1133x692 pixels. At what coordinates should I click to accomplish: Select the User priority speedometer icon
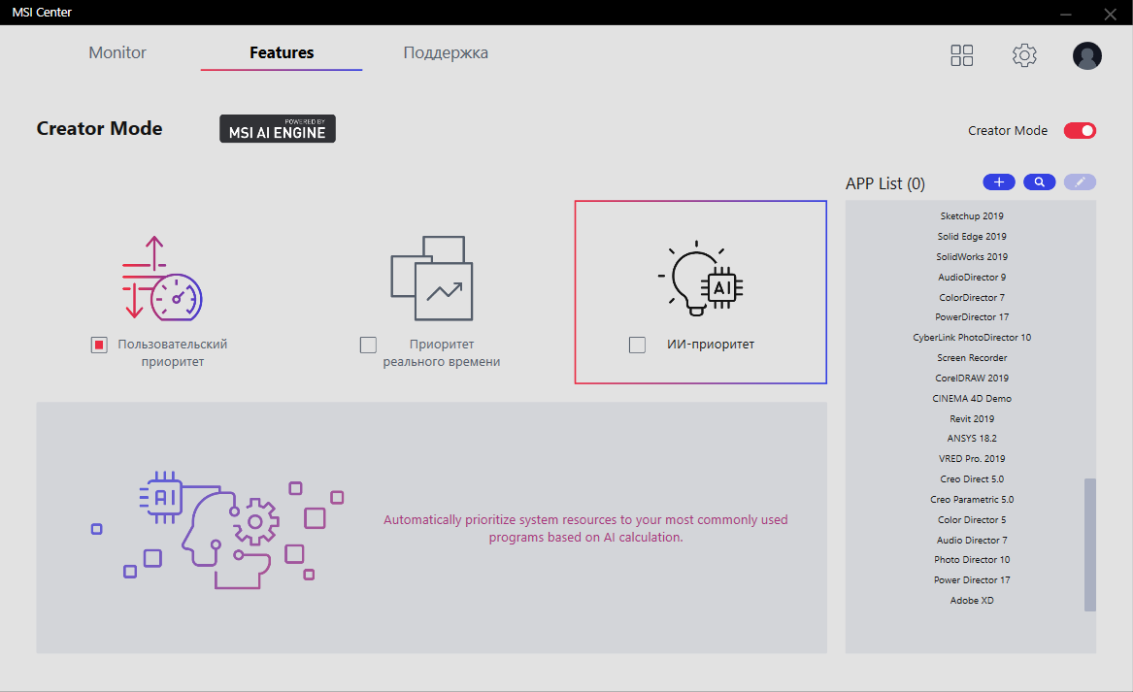coord(162,279)
